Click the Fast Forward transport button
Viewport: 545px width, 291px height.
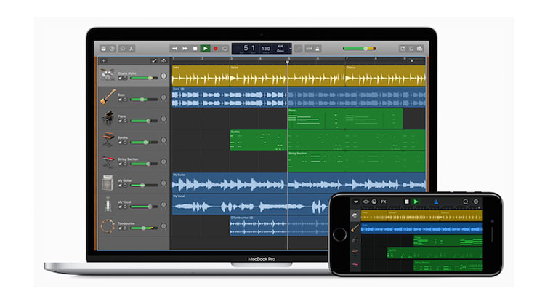[185, 49]
